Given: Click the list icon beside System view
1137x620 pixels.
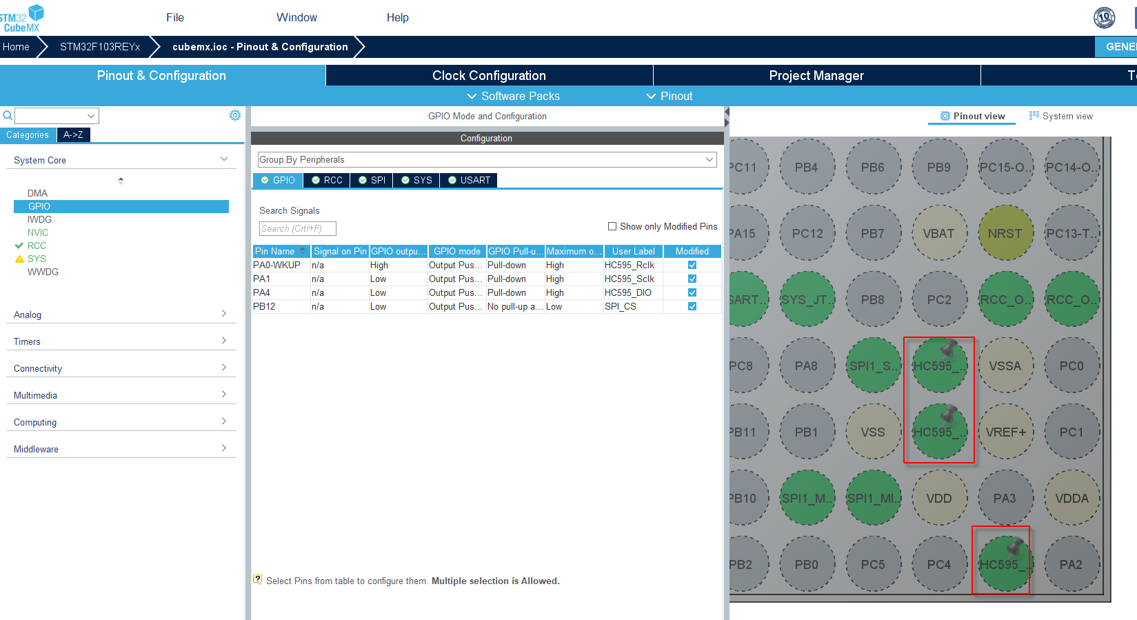Looking at the screenshot, I should coord(1034,115).
